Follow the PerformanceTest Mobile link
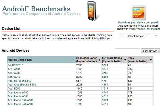This screenshot has height=107, width=161. click(x=144, y=29)
